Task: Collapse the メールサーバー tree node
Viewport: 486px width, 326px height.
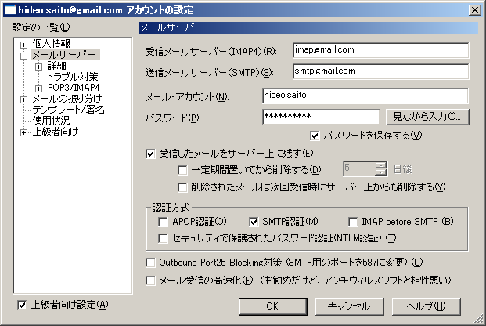Action: (x=24, y=56)
